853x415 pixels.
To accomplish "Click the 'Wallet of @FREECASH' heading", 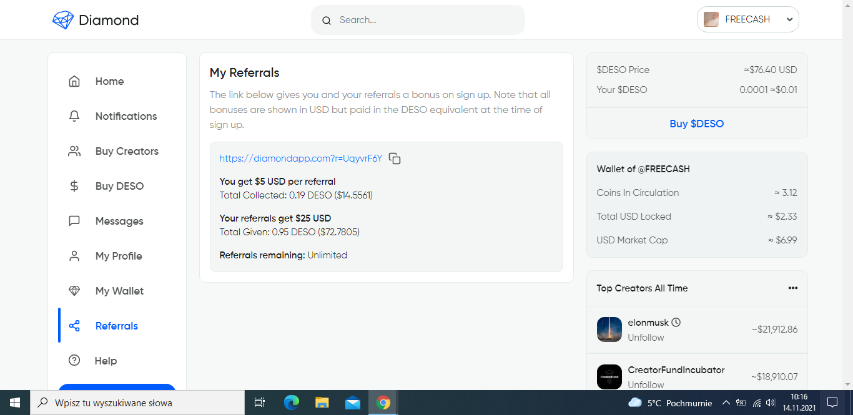I will [643, 169].
